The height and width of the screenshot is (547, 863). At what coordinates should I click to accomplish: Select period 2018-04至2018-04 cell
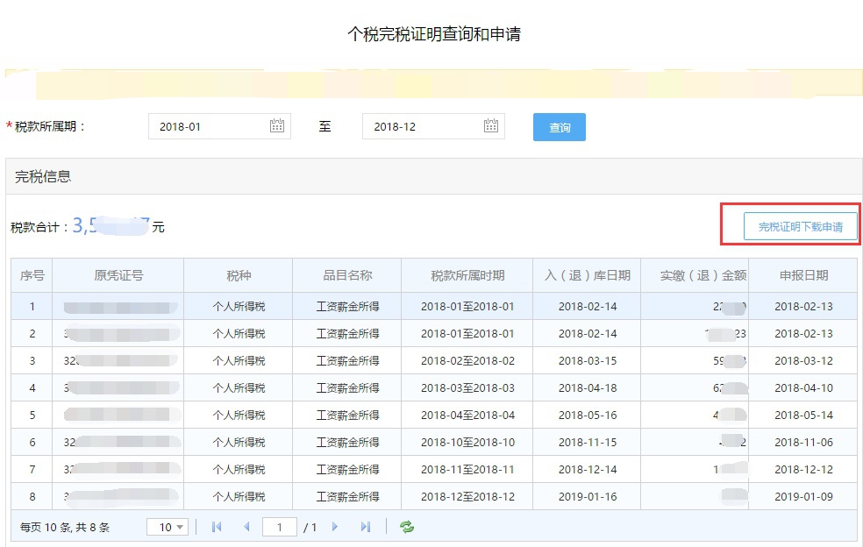[x=467, y=415]
